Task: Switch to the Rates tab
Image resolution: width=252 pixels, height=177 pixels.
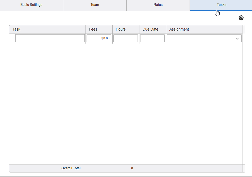Action: 158,5
